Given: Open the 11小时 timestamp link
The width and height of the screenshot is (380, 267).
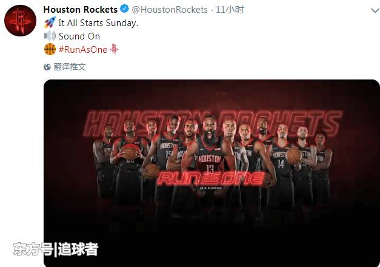Looking at the screenshot, I should (x=230, y=10).
